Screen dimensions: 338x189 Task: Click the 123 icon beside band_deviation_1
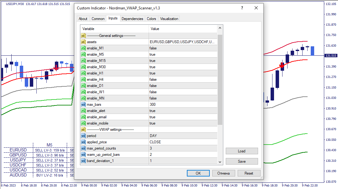click(x=83, y=161)
